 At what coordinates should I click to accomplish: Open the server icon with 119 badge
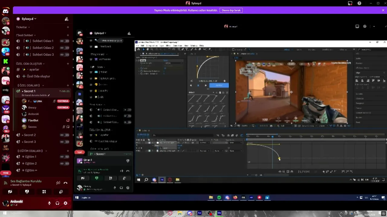coord(5,109)
